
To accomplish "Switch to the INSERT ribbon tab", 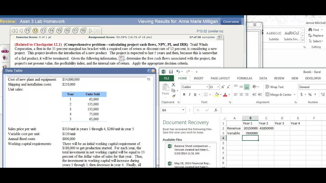I will click(x=199, y=78).
